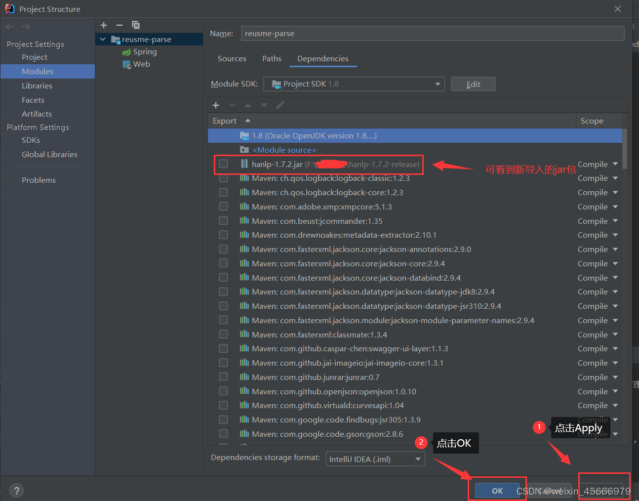Move dependency up with the up-arrow icon
Image resolution: width=639 pixels, height=501 pixels.
pos(247,105)
